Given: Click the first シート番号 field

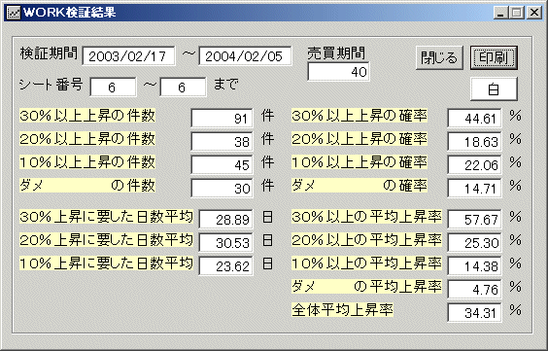Looking at the screenshot, I should click(x=113, y=88).
